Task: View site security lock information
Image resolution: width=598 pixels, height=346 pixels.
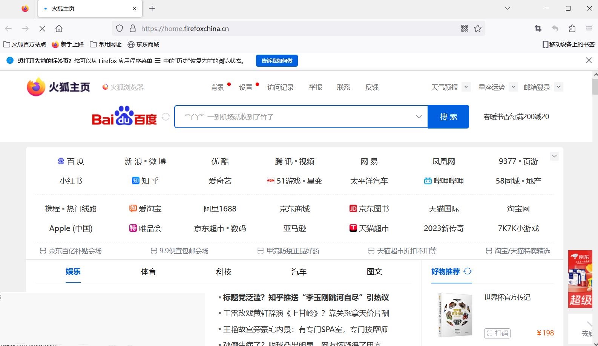Action: pos(132,29)
